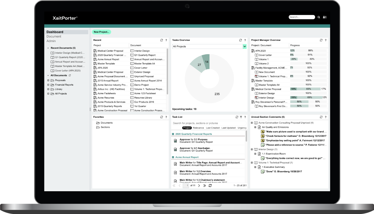This screenshot has width=374, height=214.
Task: Go to previous page in Task List
Action: (x=180, y=185)
